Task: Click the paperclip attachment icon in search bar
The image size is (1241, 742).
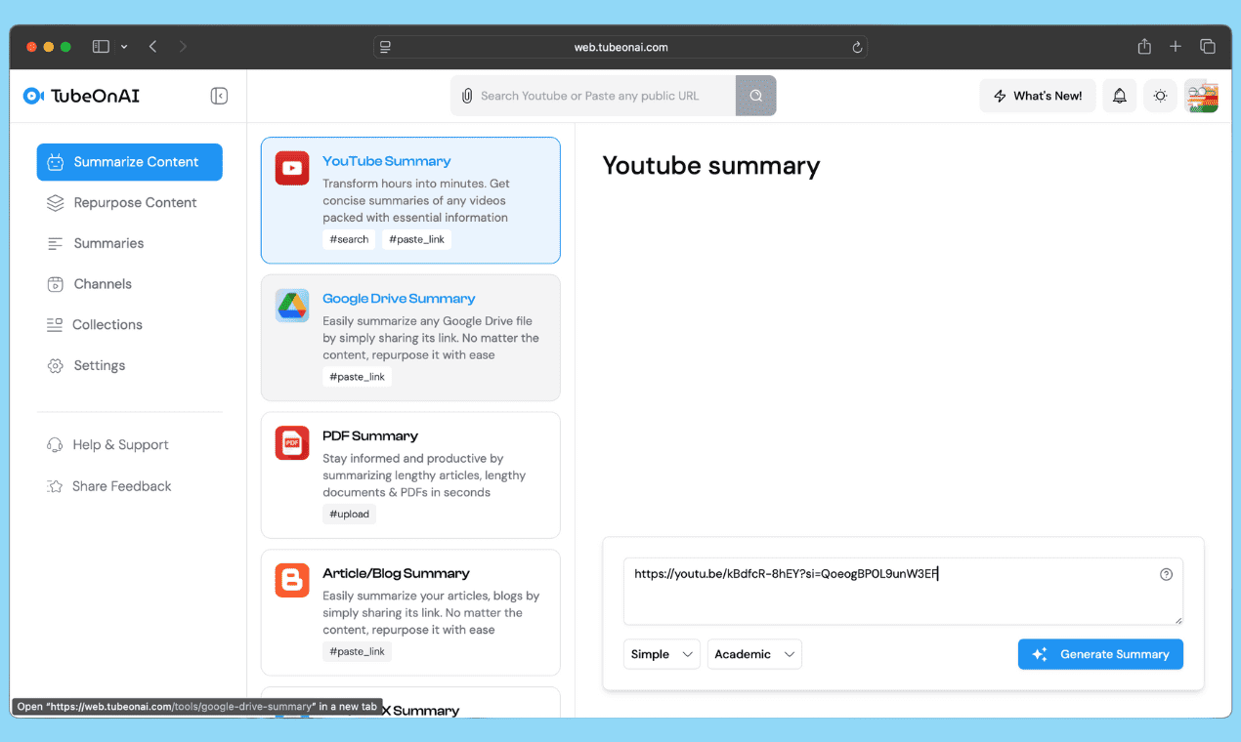Action: coord(467,96)
